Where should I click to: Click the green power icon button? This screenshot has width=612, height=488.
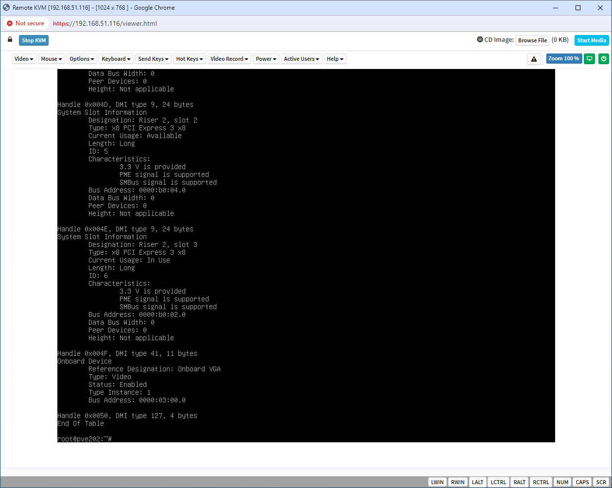[603, 59]
